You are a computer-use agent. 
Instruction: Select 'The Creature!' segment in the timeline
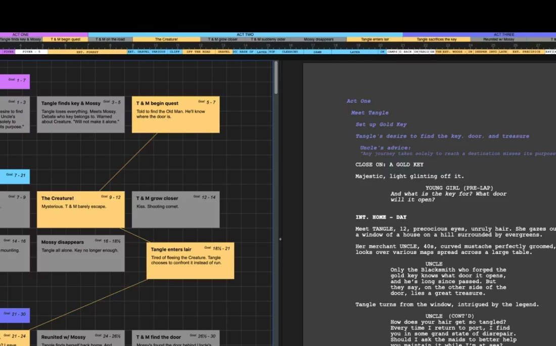[x=166, y=39]
